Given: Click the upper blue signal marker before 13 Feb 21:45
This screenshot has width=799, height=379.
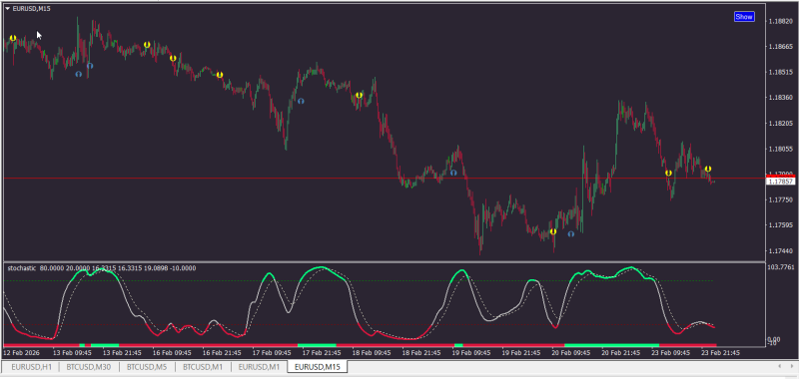Looking at the screenshot, I should (x=90, y=66).
